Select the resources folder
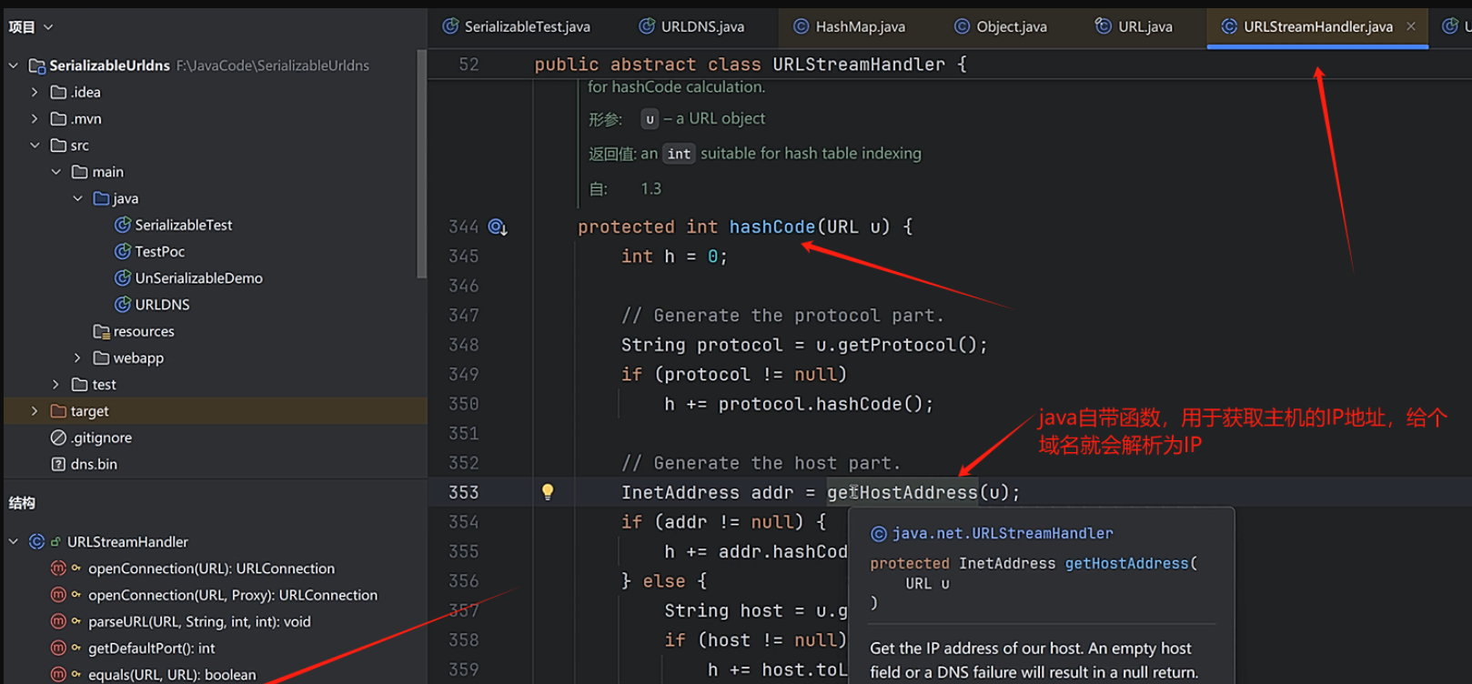 (144, 331)
